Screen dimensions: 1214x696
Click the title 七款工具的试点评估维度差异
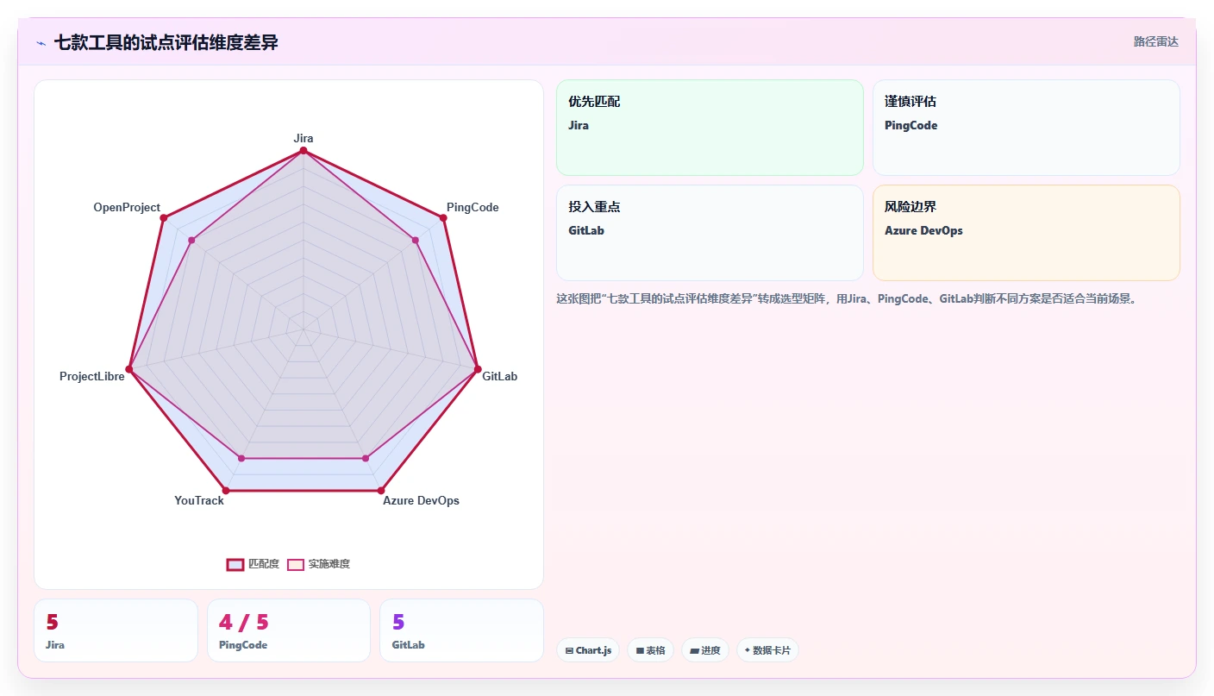(166, 42)
